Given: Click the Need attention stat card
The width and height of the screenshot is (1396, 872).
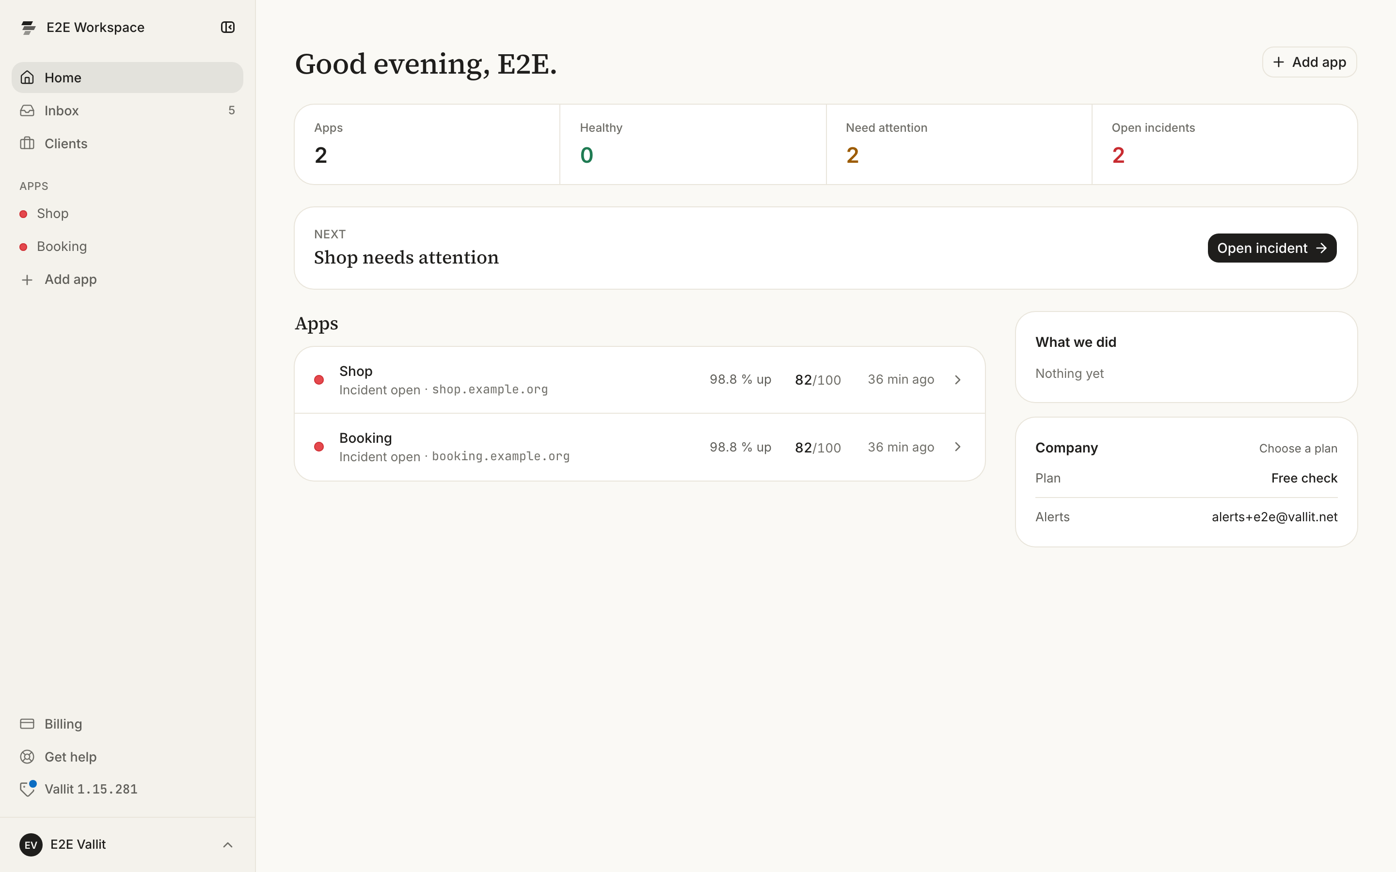Looking at the screenshot, I should click(959, 144).
